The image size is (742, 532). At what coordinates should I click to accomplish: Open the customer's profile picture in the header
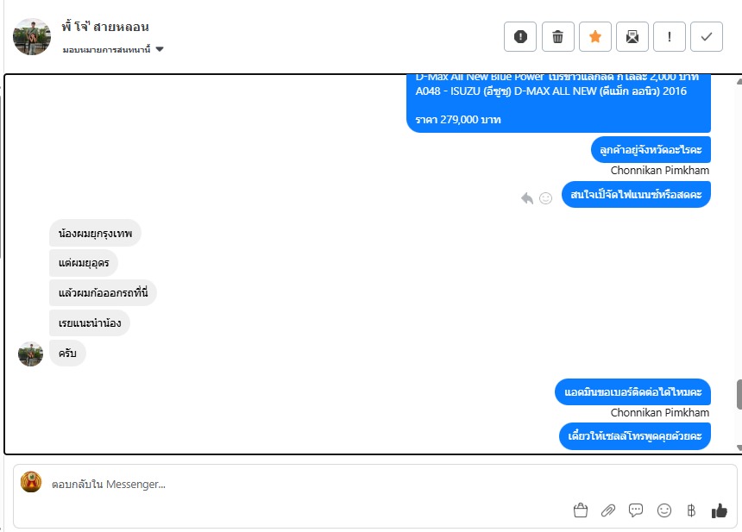tap(32, 37)
